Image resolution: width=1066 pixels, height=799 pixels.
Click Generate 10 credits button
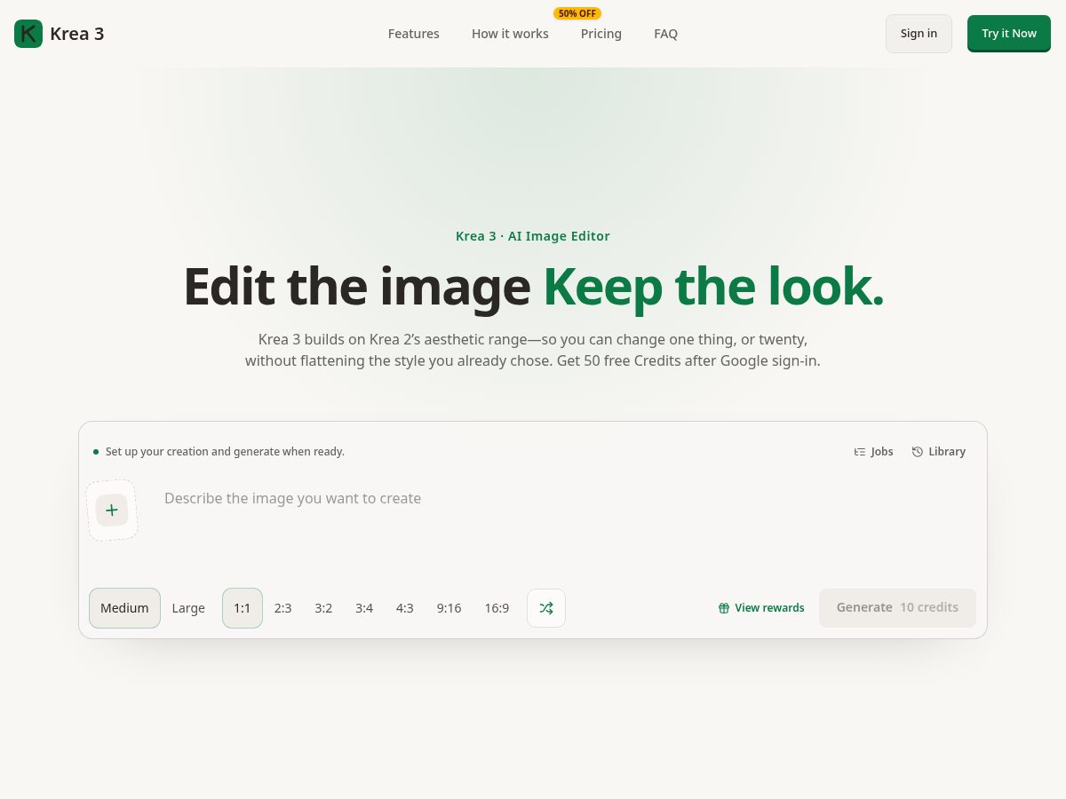coord(897,608)
